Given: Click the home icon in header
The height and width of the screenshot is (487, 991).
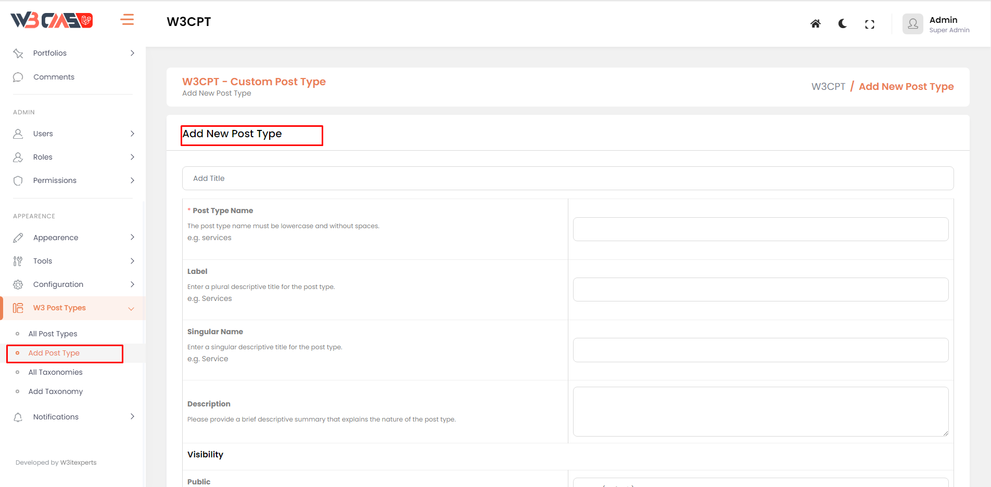Looking at the screenshot, I should pyautogui.click(x=815, y=24).
